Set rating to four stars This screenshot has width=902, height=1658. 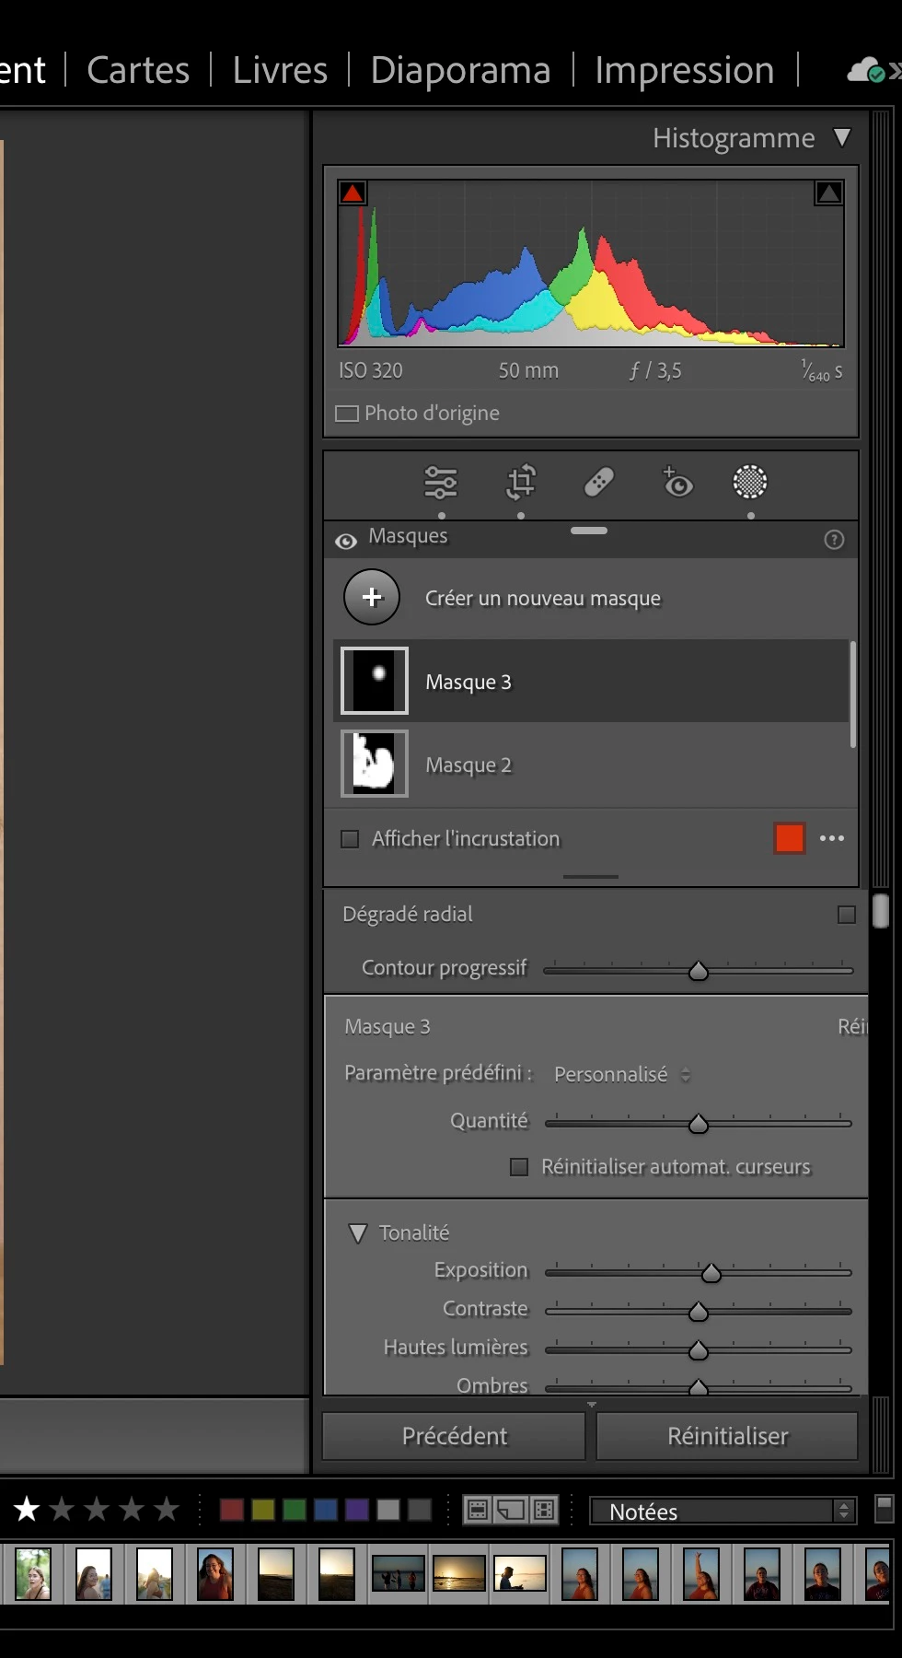coord(132,1510)
